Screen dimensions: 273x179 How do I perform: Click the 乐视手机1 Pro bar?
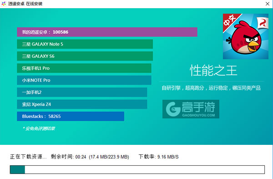point(84,68)
